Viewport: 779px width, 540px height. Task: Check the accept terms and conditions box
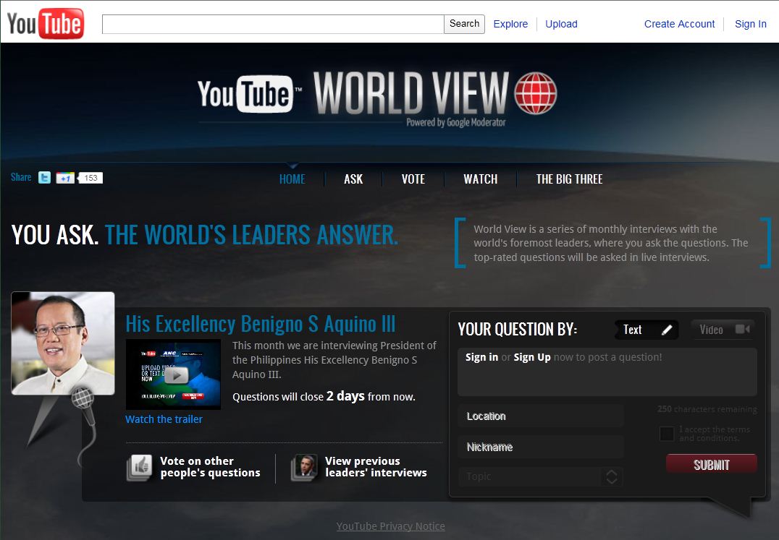click(x=667, y=434)
